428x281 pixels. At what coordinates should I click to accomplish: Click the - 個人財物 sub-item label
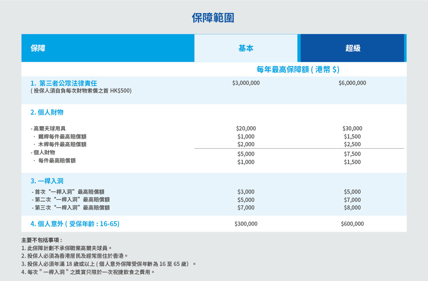pos(43,152)
